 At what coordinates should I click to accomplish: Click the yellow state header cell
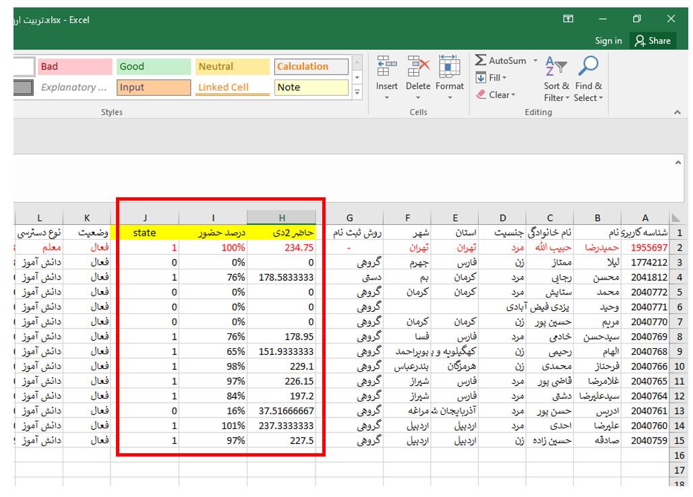pos(145,232)
